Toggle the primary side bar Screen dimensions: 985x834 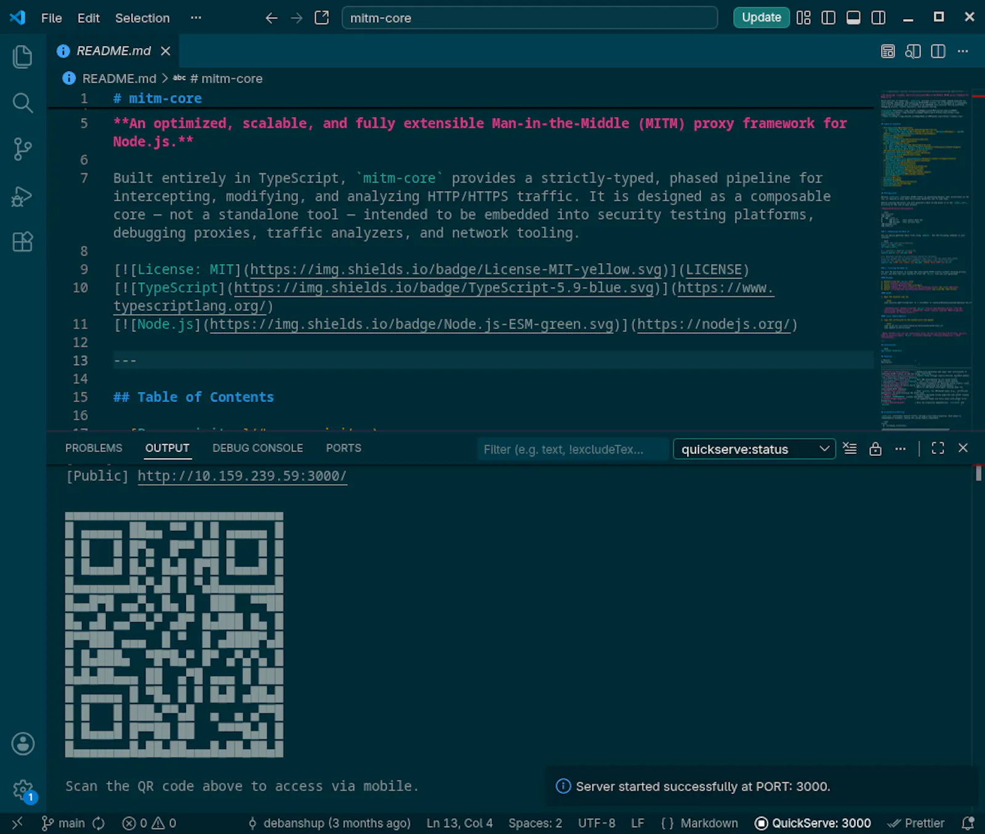click(829, 18)
